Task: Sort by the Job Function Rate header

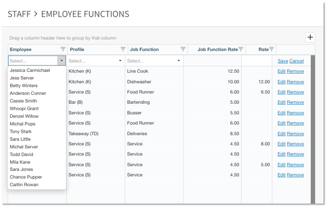Action: point(217,49)
